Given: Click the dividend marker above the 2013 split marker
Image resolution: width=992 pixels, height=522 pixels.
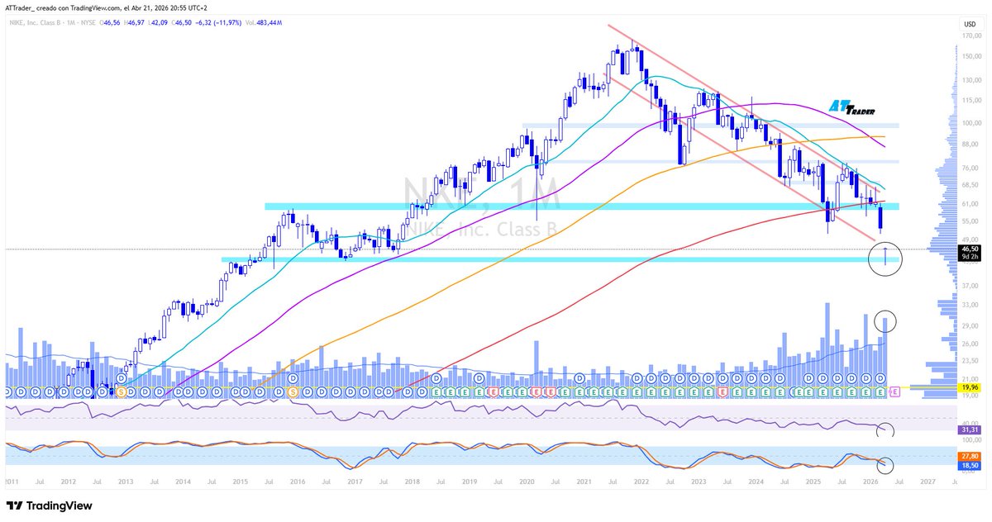Looking at the screenshot, I should pos(122,378).
